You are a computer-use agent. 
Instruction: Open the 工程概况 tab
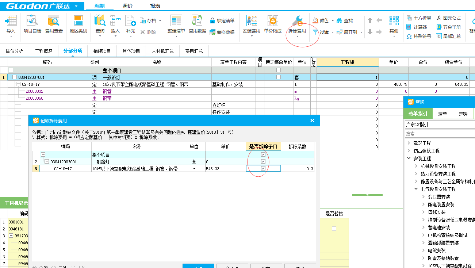pyautogui.click(x=43, y=51)
